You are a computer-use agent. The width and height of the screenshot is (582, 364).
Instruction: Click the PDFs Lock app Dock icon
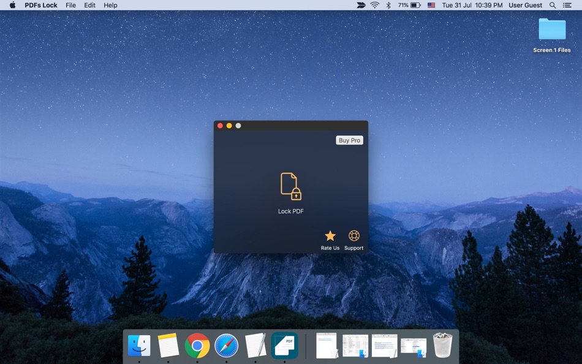(x=285, y=346)
